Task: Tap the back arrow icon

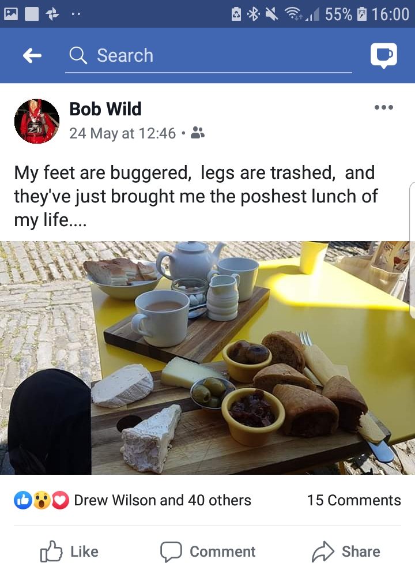Action: click(x=32, y=55)
